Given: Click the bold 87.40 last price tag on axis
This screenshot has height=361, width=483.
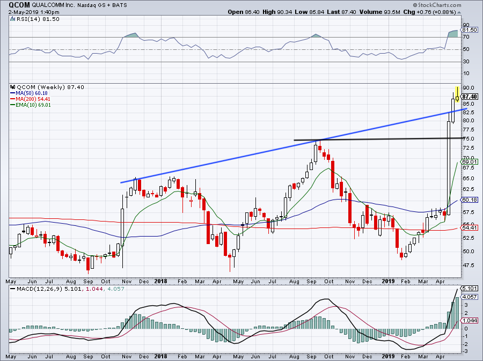Looking at the screenshot, I should [x=470, y=97].
